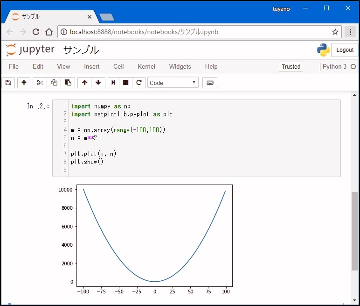The height and width of the screenshot is (306, 360).
Task: Cut selected cells with scissors icon
Action: (x=40, y=83)
